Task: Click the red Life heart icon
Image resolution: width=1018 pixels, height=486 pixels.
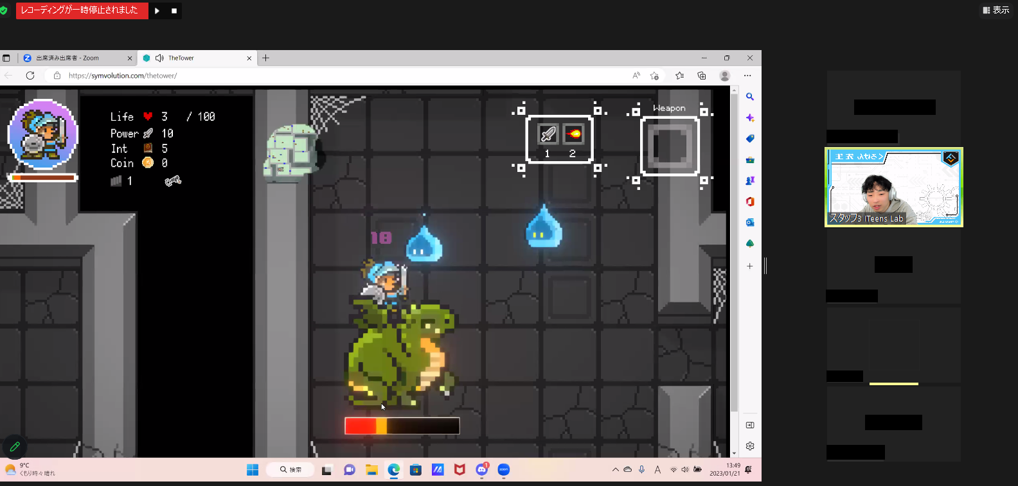Action: 148,116
